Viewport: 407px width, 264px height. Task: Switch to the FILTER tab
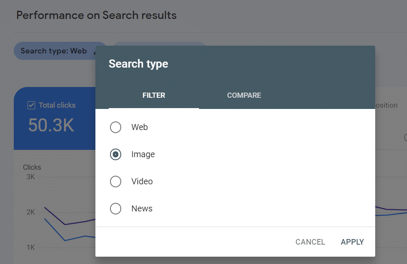click(x=154, y=95)
